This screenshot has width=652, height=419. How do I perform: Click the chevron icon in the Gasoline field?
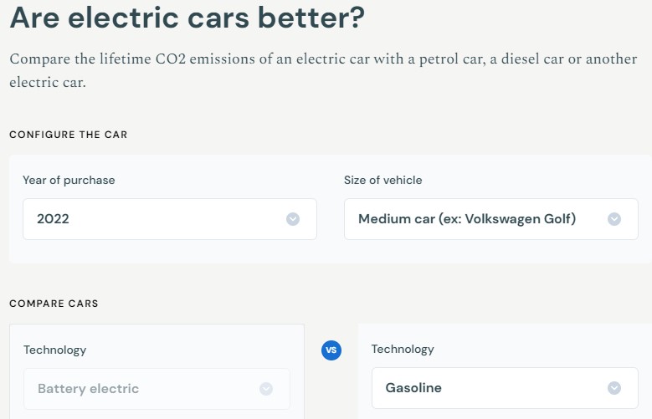pos(614,388)
